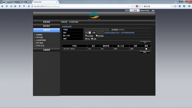The height and width of the screenshot is (108, 192).
Task: Close the GPON ONT tab
Action: [x=57, y=2]
